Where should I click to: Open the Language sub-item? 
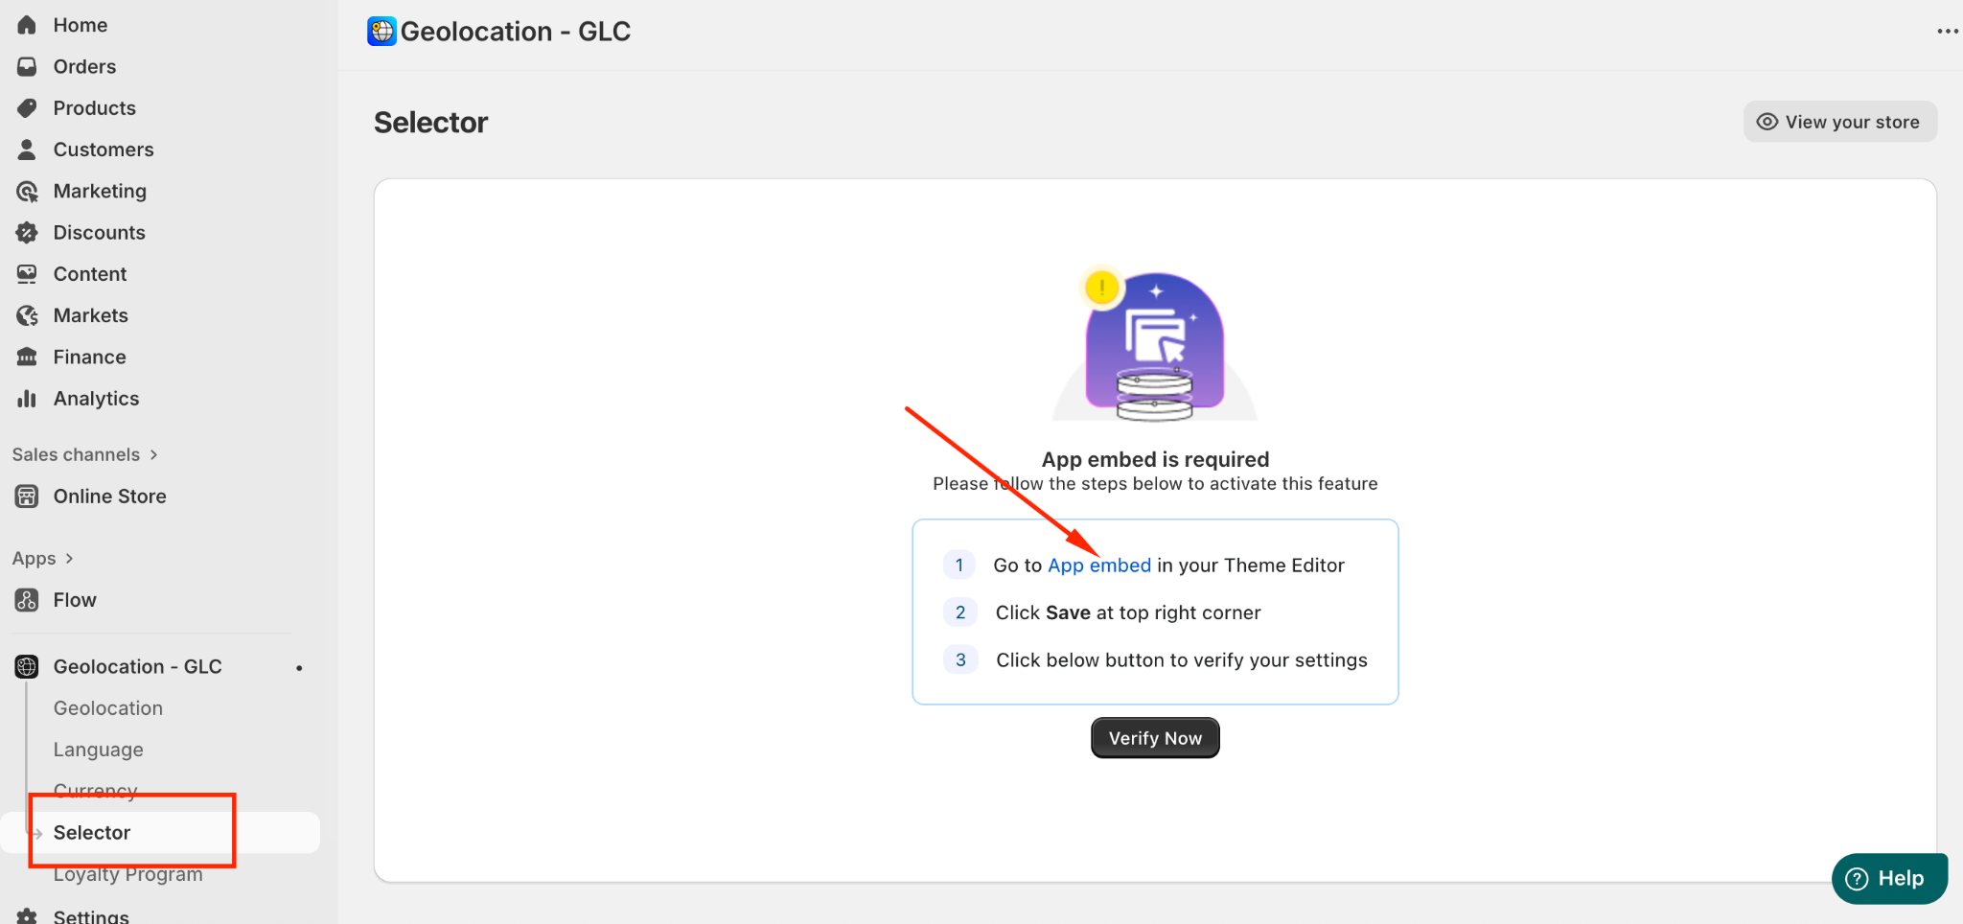(98, 750)
